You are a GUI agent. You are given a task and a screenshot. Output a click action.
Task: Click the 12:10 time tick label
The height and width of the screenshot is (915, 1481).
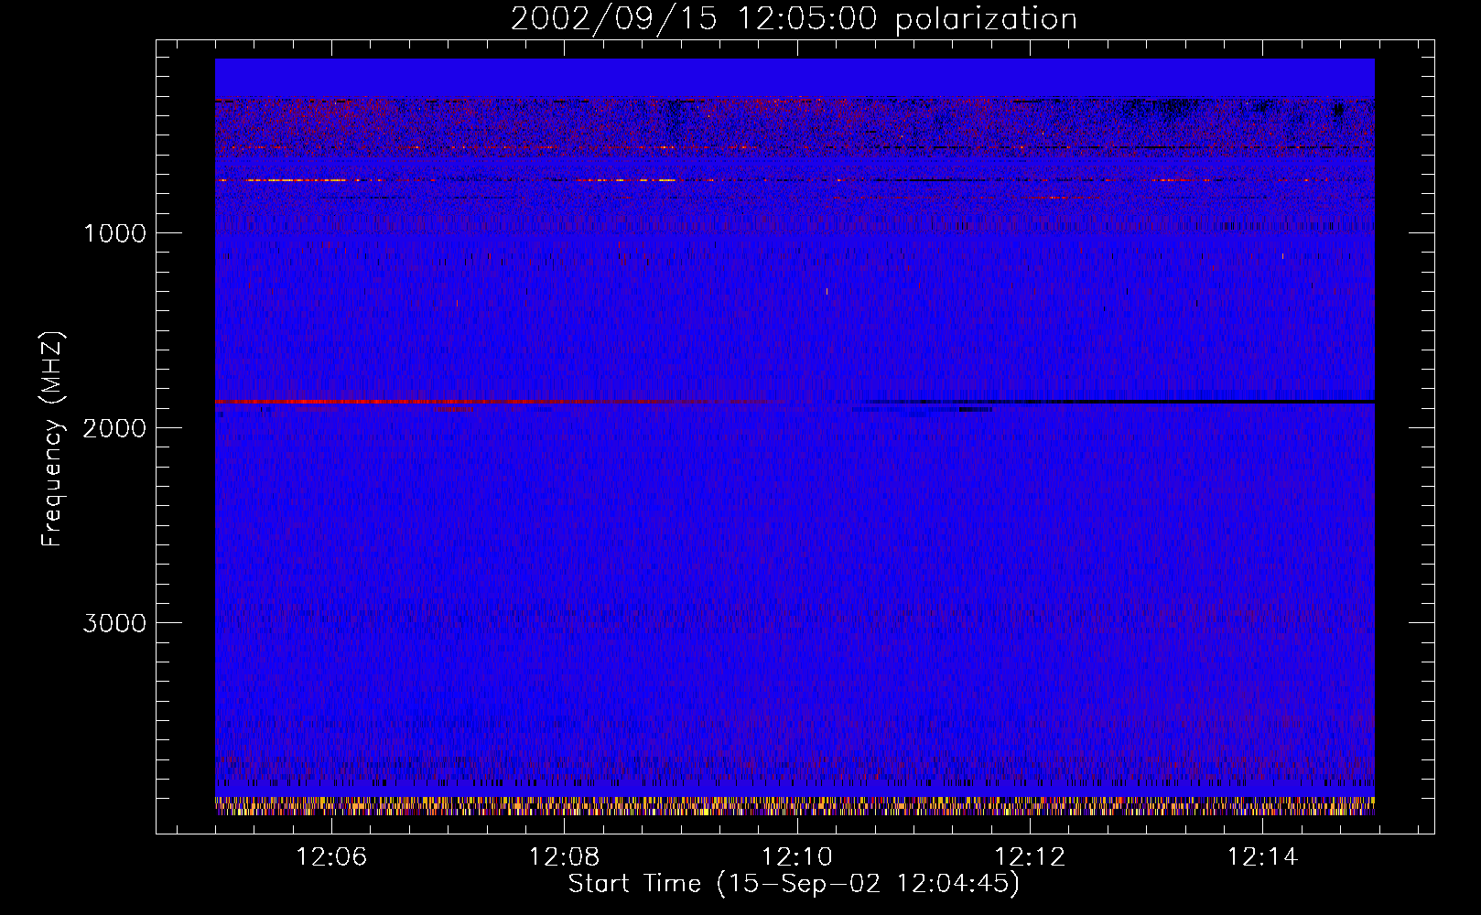click(x=797, y=857)
